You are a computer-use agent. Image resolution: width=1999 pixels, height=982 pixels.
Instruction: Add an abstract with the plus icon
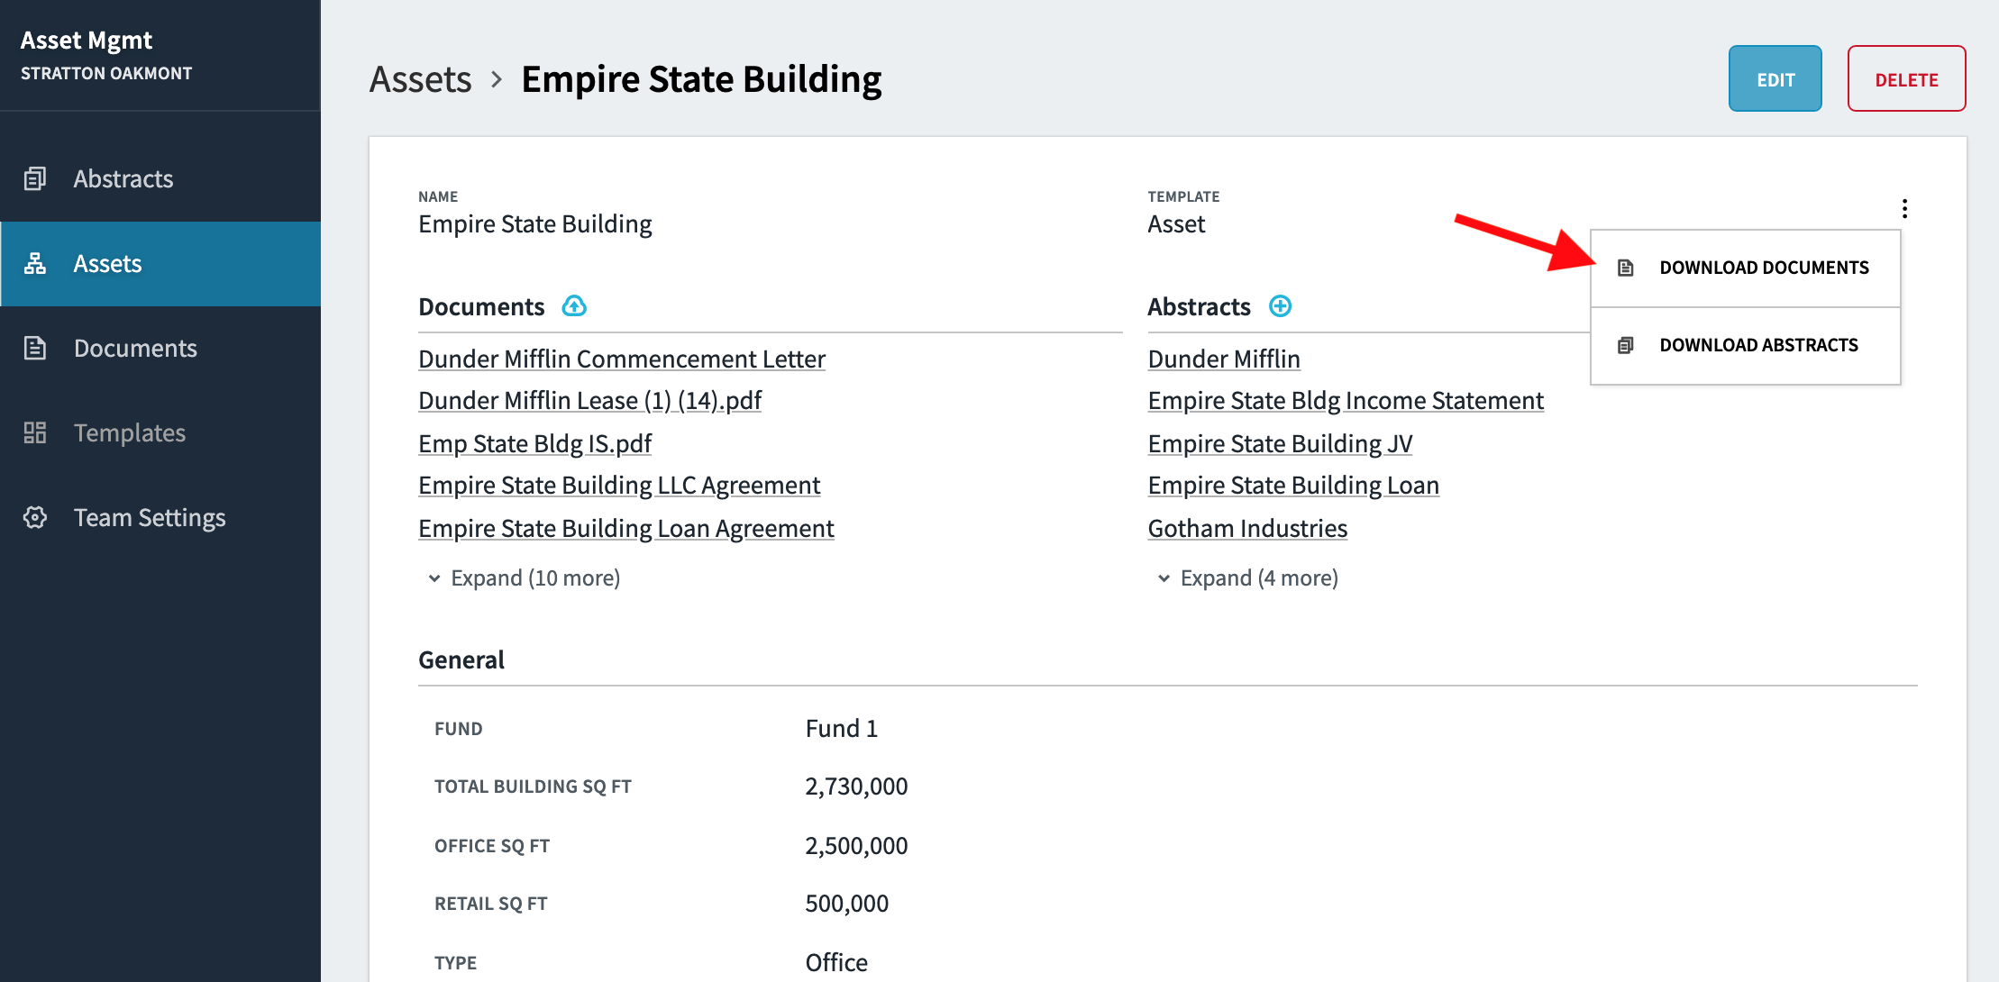(x=1280, y=306)
